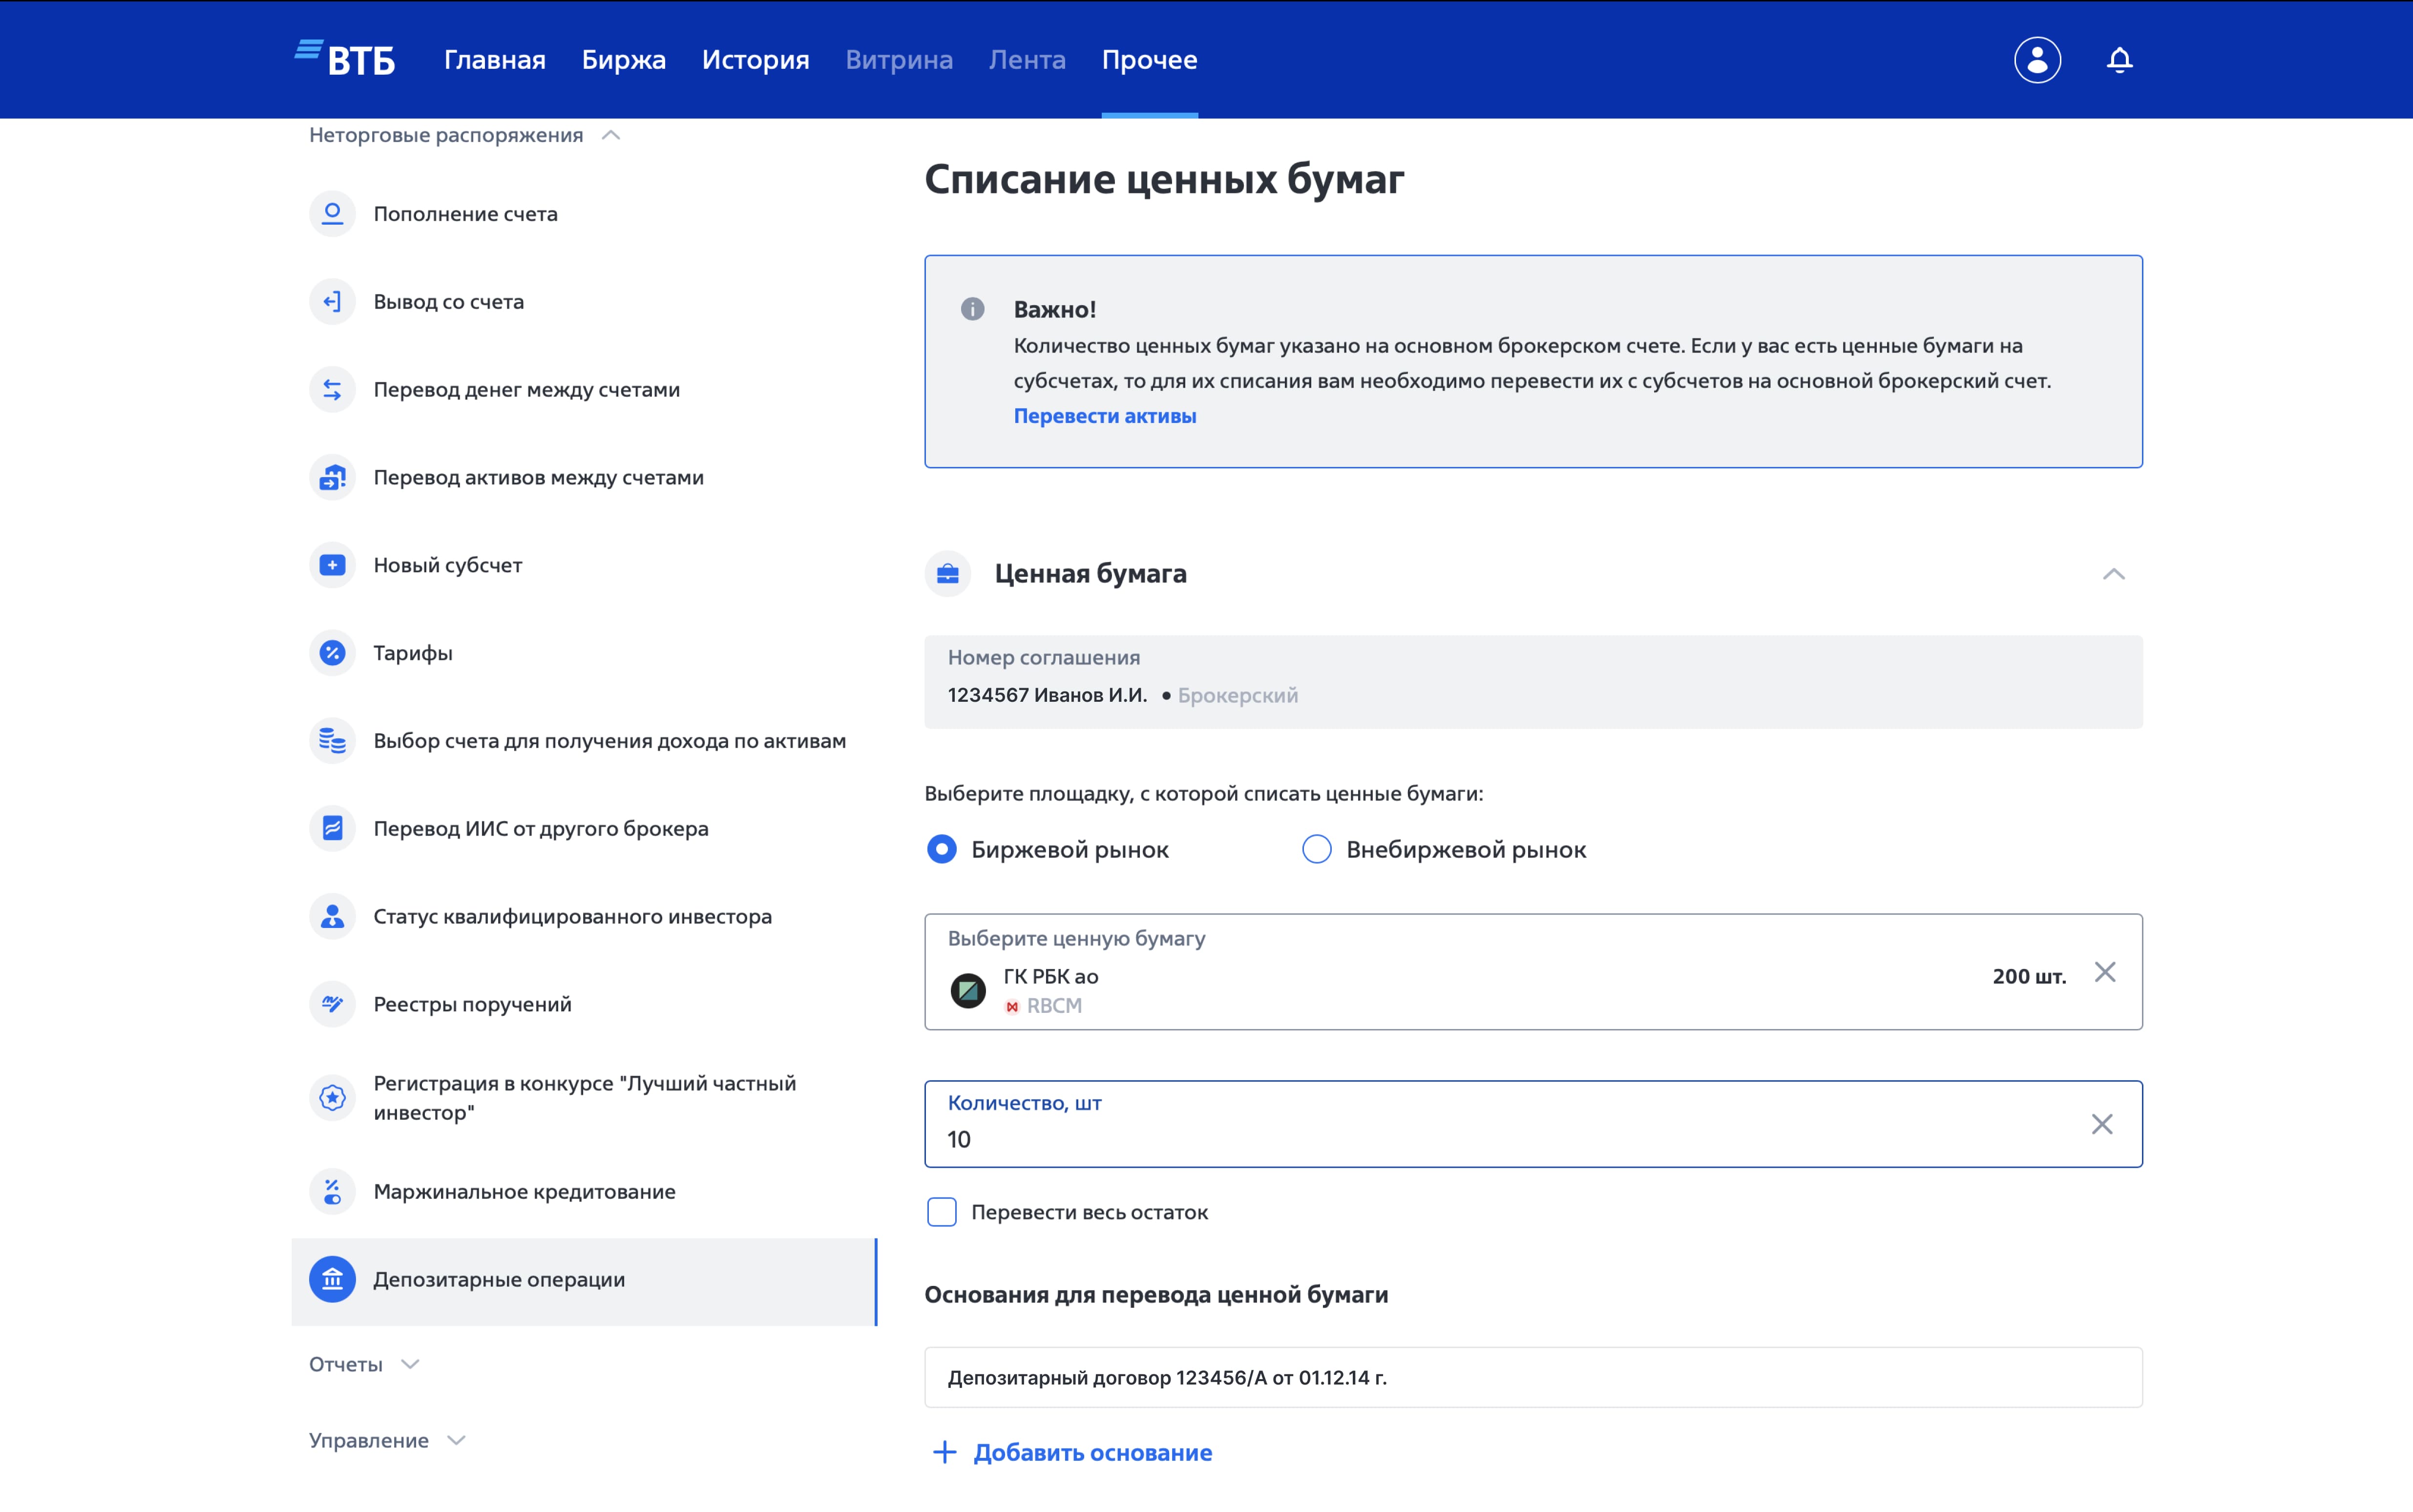This screenshot has height=1512, width=2413.
Task: Open the Тарифы menu item
Action: click(584, 653)
